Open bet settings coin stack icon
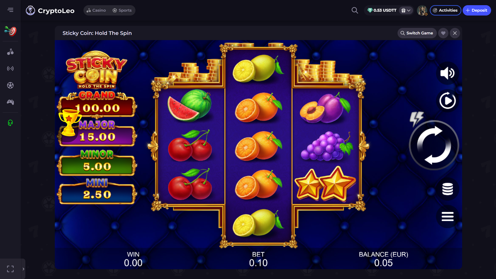The height and width of the screenshot is (279, 496). point(447,189)
